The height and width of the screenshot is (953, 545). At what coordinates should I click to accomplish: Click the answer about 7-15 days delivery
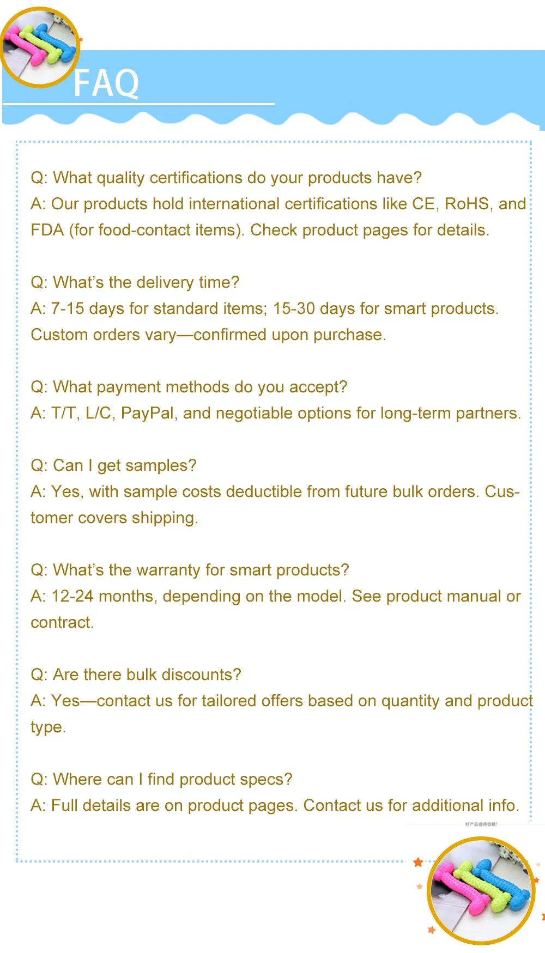pos(264,308)
